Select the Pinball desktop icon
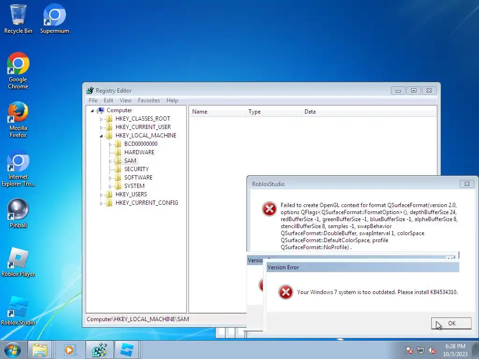The width and height of the screenshot is (479, 359). [18, 213]
